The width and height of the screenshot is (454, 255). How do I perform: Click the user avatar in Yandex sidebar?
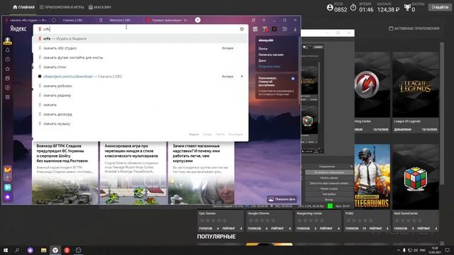pyautogui.click(x=8, y=41)
